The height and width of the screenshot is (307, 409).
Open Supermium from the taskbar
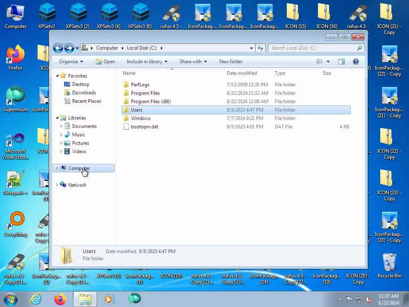click(135, 299)
